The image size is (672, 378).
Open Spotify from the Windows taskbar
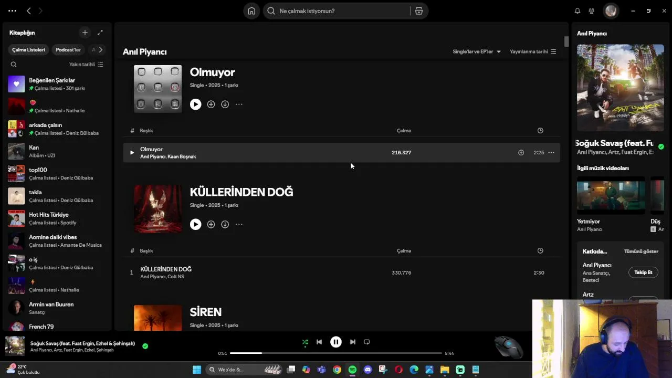tap(352, 370)
